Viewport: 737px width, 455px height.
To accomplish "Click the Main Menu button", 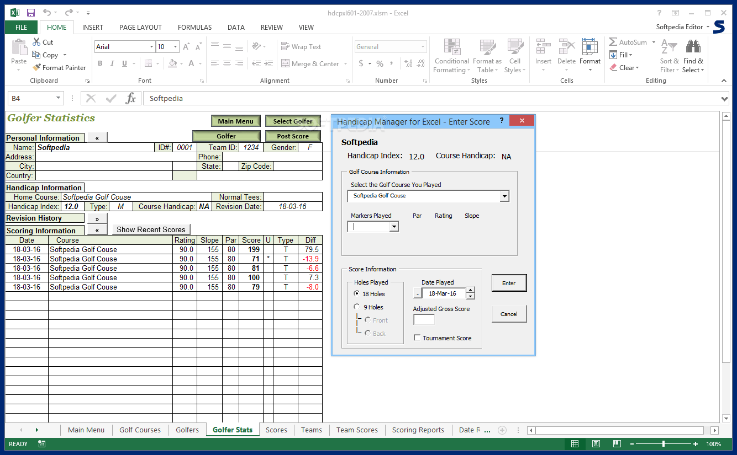I will (235, 121).
